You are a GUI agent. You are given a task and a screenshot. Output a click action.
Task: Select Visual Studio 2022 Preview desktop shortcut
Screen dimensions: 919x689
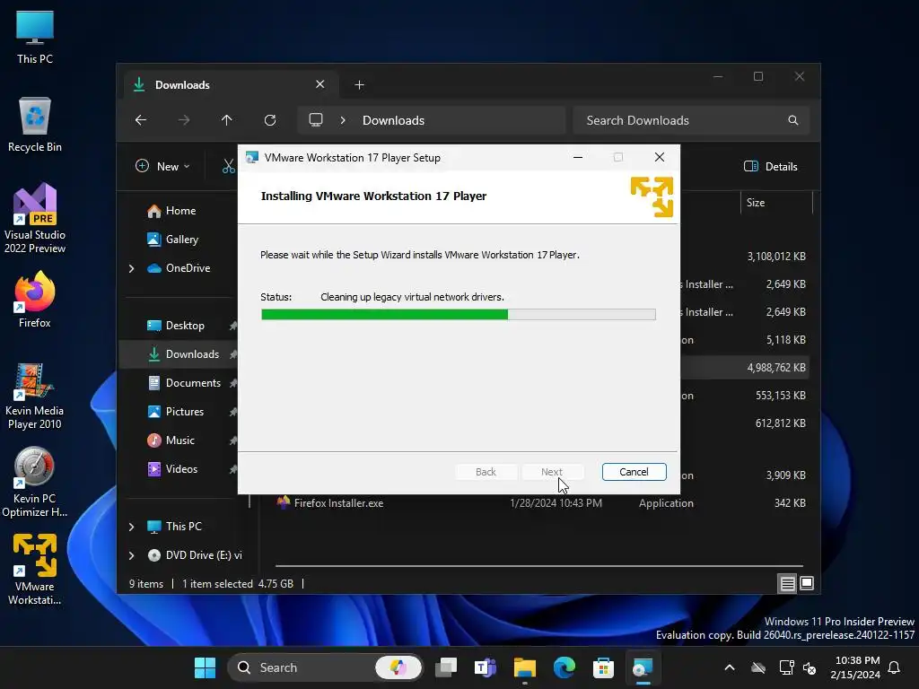pos(35,218)
